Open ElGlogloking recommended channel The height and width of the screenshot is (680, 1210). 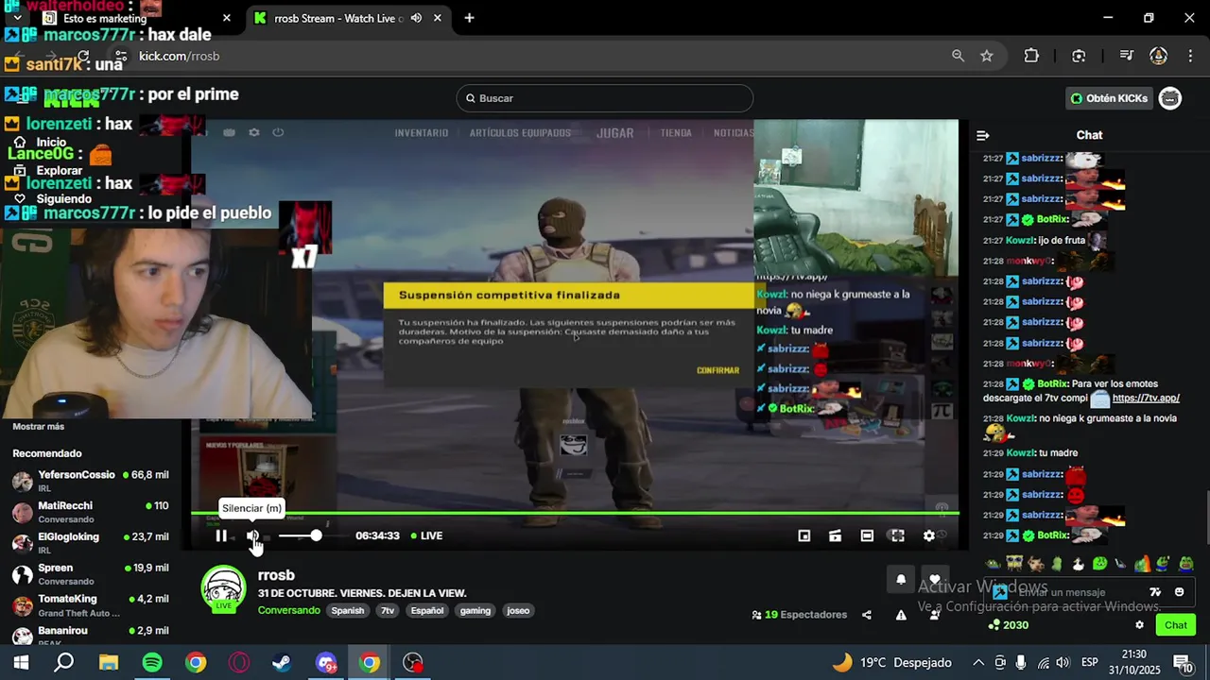90,543
